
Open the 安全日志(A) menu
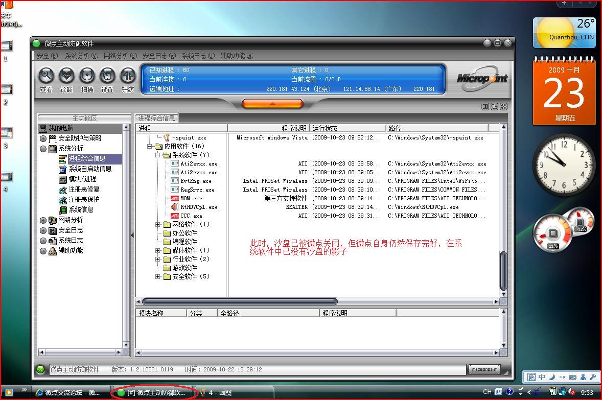pyautogui.click(x=159, y=56)
